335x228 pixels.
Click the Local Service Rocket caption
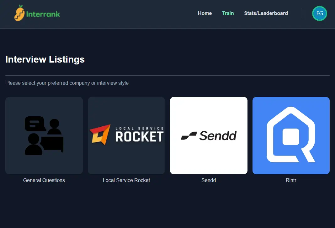126,180
